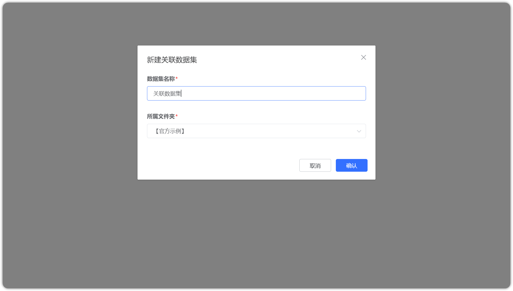The height and width of the screenshot is (291, 513).
Task: Focus the 数据集名称 input field
Action: (256, 93)
